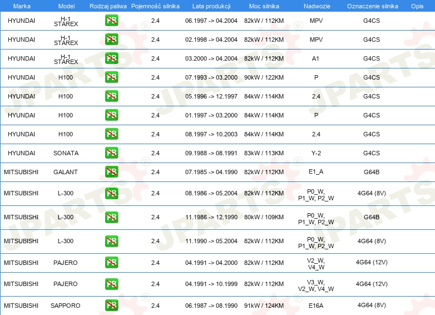
Task: Click date range 07.1985 -> 04.1990
Action: tap(211, 172)
